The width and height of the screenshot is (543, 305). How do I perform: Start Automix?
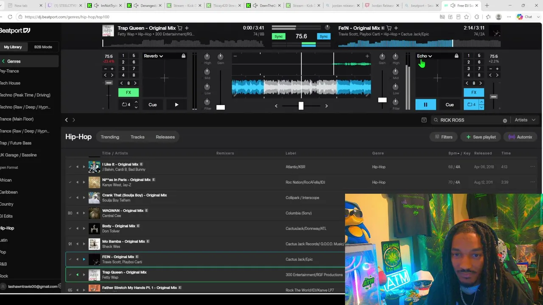520,137
